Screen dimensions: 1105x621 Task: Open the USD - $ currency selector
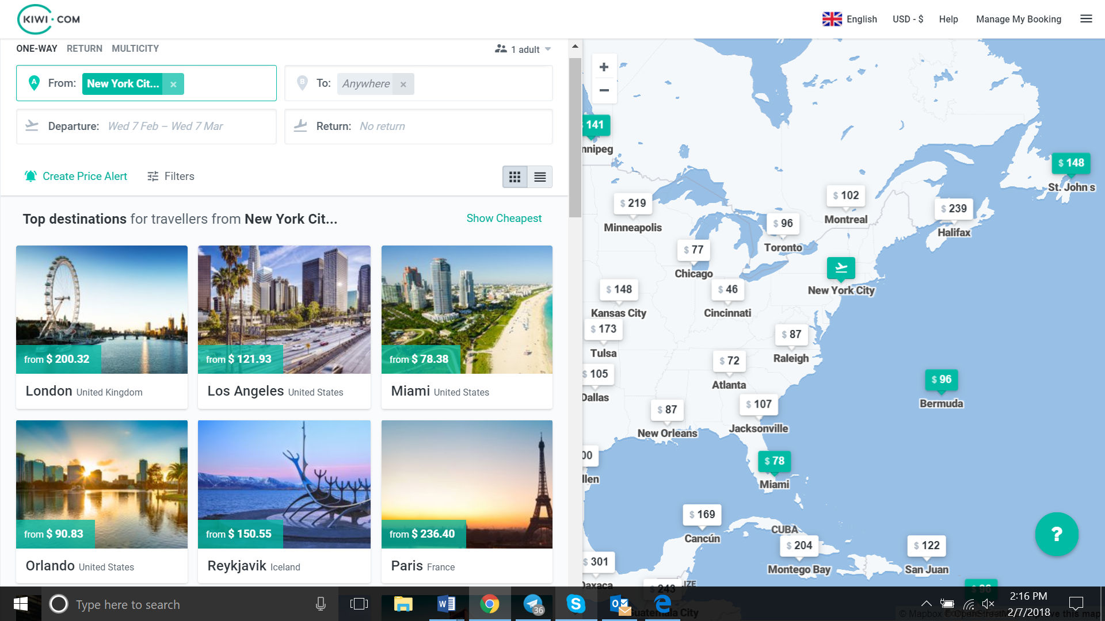coord(908,19)
